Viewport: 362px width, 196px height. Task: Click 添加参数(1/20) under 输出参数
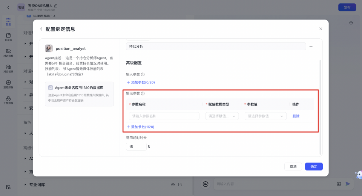pos(140,127)
